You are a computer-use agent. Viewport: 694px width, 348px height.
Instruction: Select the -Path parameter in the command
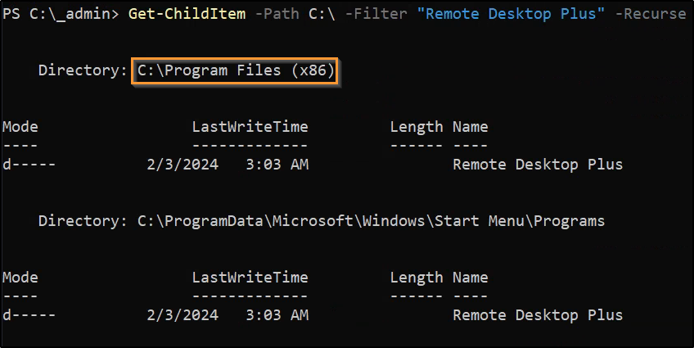point(271,15)
